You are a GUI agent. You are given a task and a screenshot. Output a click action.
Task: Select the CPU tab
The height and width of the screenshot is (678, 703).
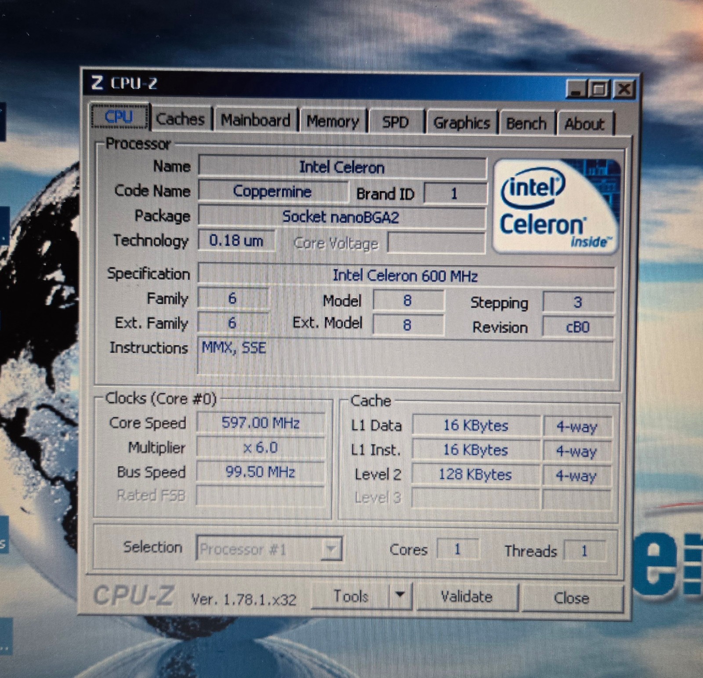119,117
